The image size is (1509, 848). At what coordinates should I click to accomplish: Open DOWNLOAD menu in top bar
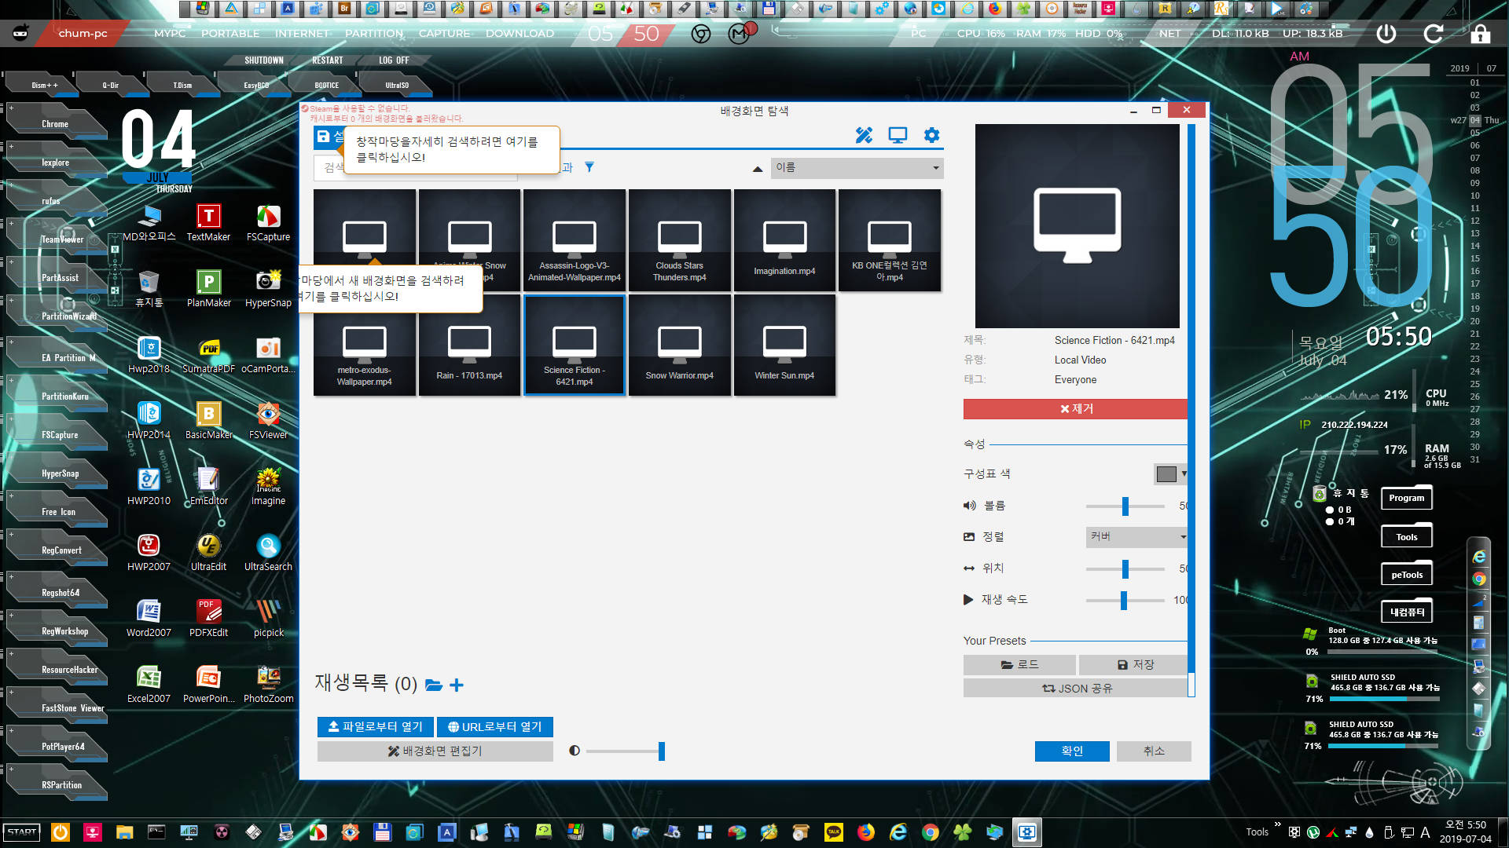tap(520, 34)
